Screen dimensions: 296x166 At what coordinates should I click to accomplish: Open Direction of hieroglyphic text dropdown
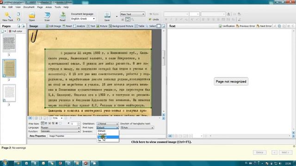(137, 128)
